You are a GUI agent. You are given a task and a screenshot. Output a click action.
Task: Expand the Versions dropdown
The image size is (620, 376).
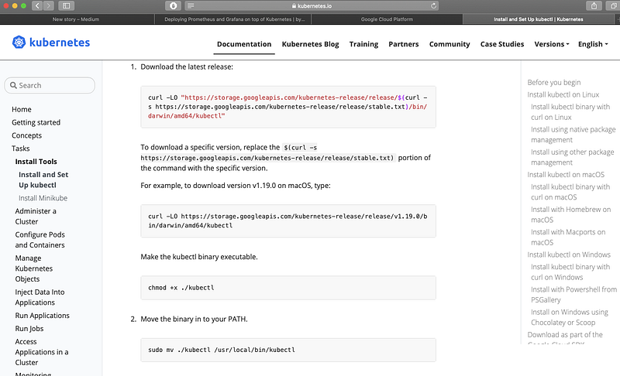(552, 44)
